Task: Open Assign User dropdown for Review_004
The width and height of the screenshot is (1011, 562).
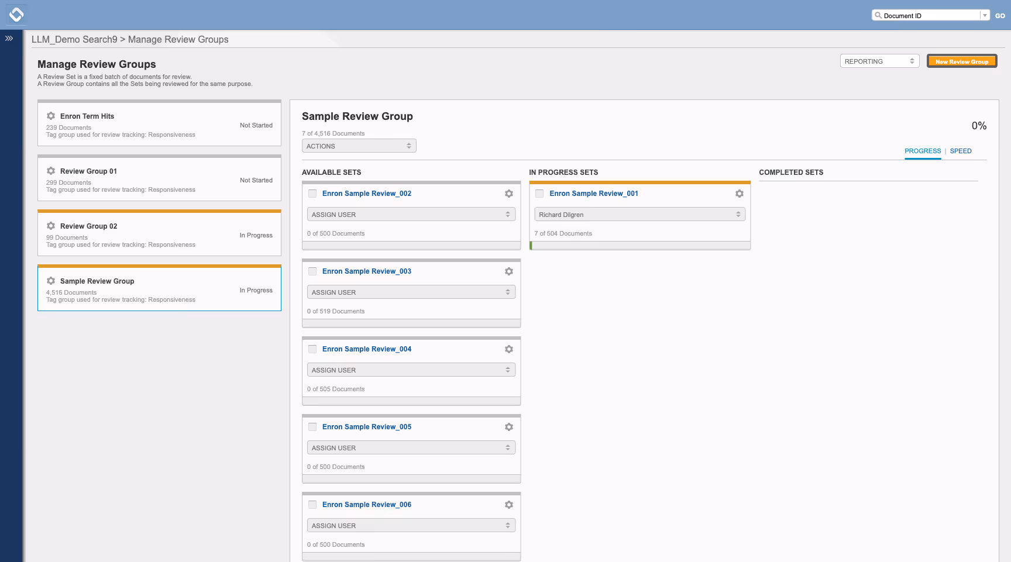Action: pyautogui.click(x=411, y=370)
